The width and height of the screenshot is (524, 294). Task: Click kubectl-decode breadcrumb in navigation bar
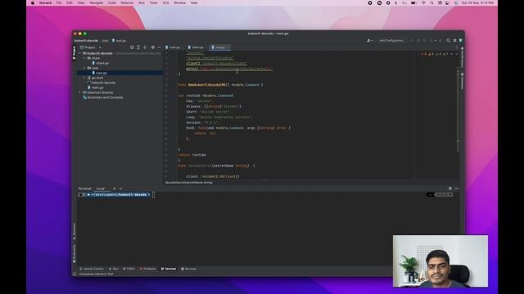86,41
